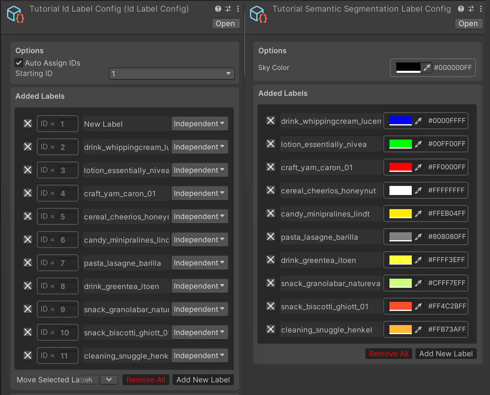This screenshot has width=490, height=395.
Task: Open preset settings for Id Label Config
Action: pyautogui.click(x=228, y=9)
